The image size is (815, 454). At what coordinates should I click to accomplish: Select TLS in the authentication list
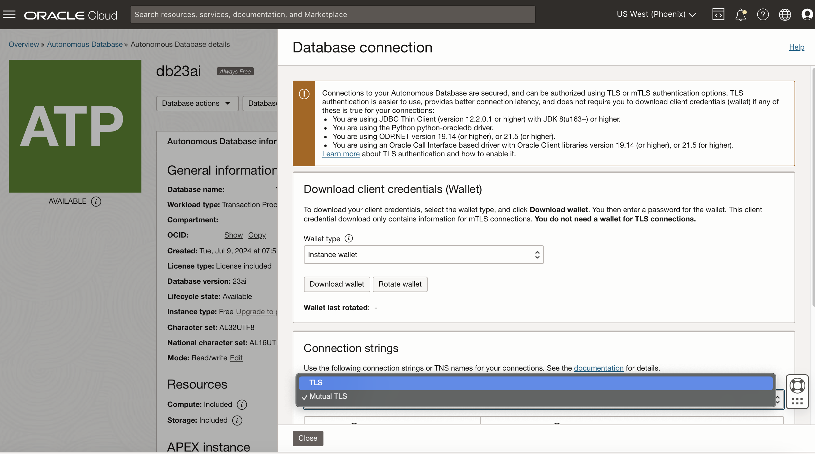click(536, 383)
